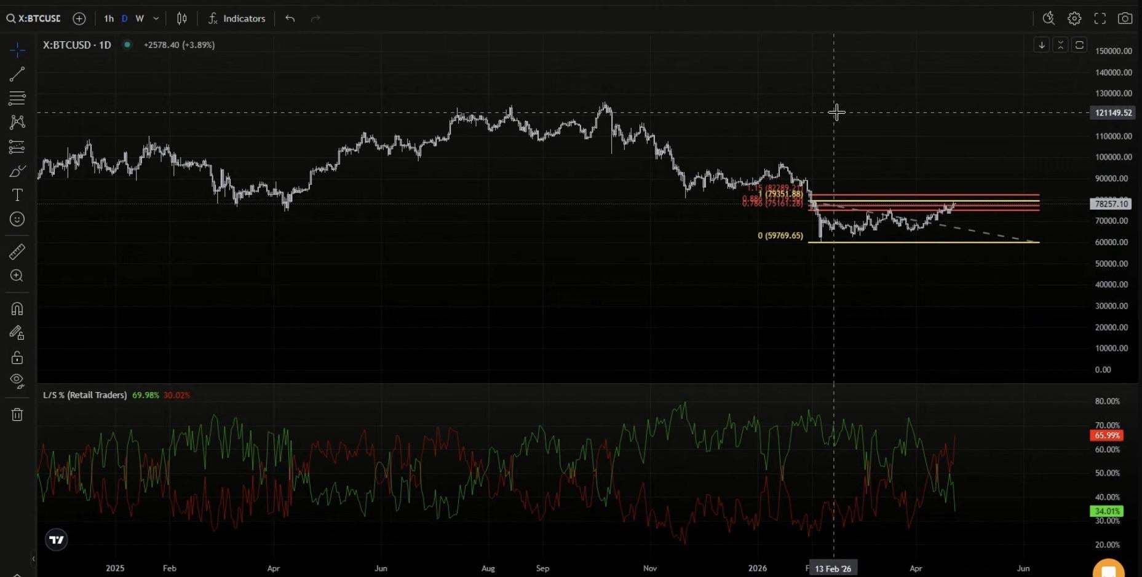Activate the zoom in tool
Viewport: 1142px width, 577px height.
point(17,276)
